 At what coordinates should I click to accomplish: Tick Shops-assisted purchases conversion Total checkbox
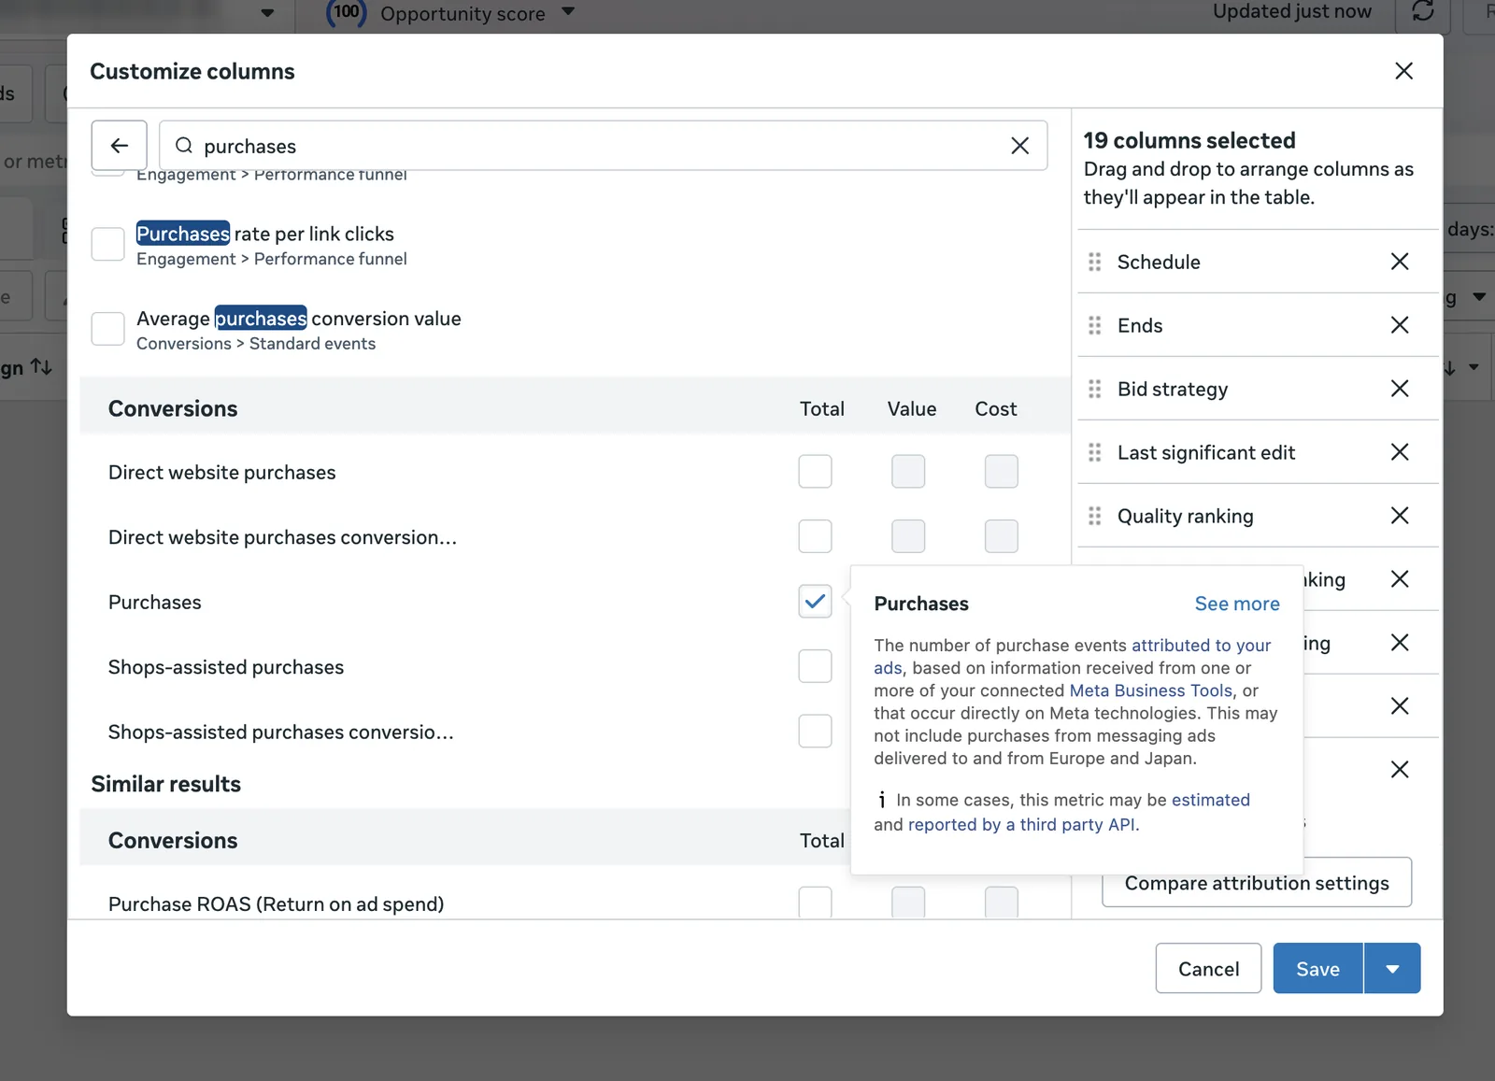(815, 732)
